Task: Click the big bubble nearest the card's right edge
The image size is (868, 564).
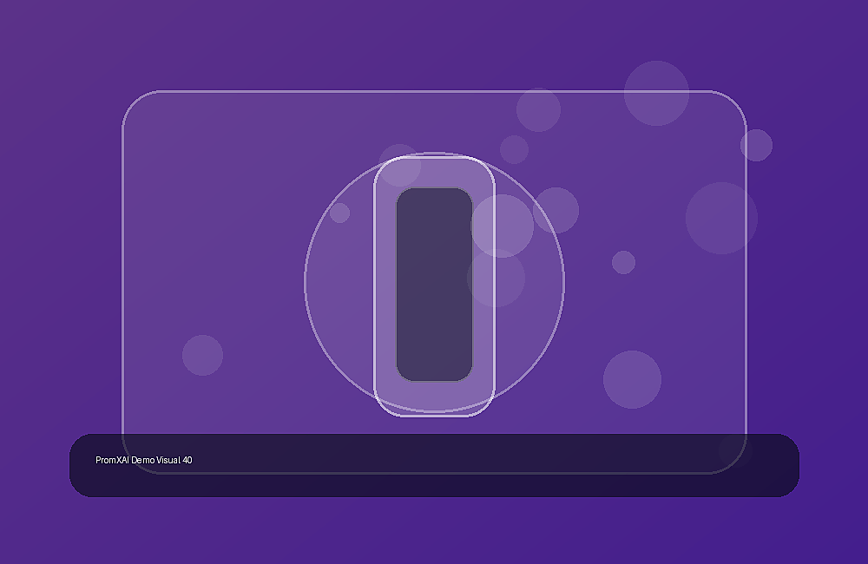Action: tap(721, 218)
